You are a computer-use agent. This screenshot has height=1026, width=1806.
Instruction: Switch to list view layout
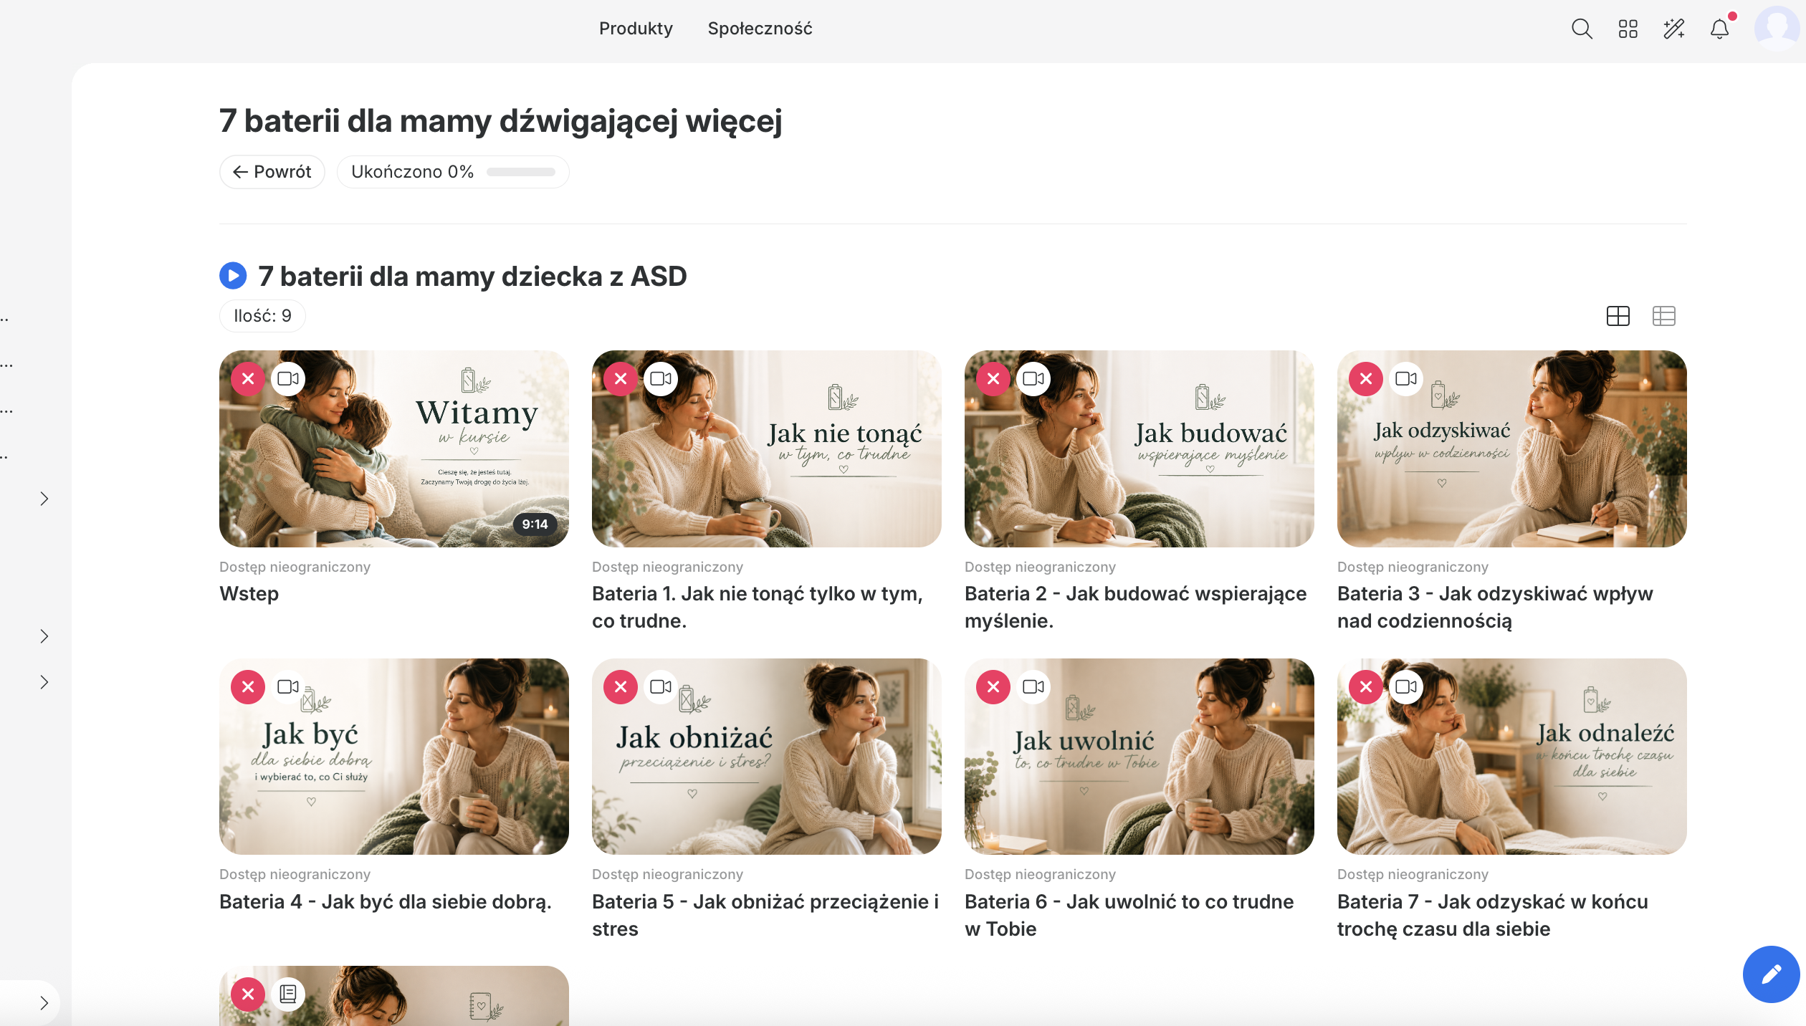tap(1663, 316)
